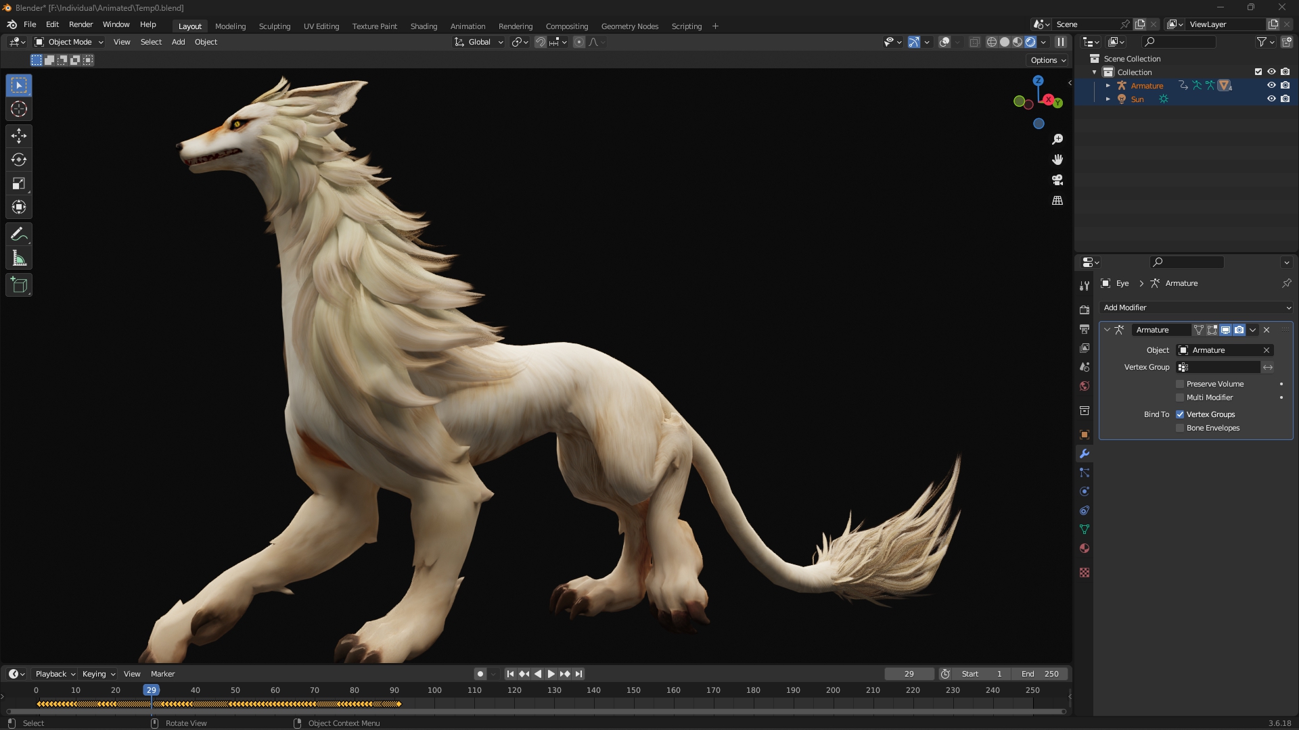
Task: Switch to perspective/orthographic grid icon
Action: [1057, 201]
